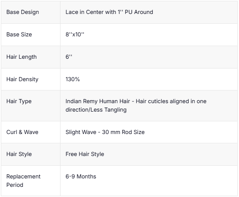Select the Lace in Center with 1'' PU Around text
Viewport: 239px width, 197px height.
[109, 12]
